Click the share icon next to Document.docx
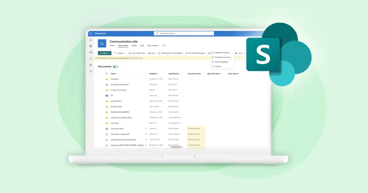Viewport: 368px width, 193px height. click(146, 129)
